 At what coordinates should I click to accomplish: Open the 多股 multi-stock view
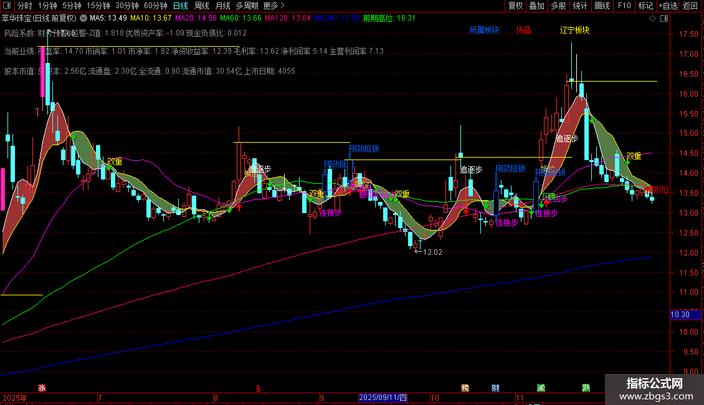559,6
